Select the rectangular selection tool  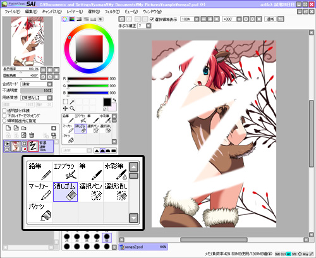coord(65,102)
